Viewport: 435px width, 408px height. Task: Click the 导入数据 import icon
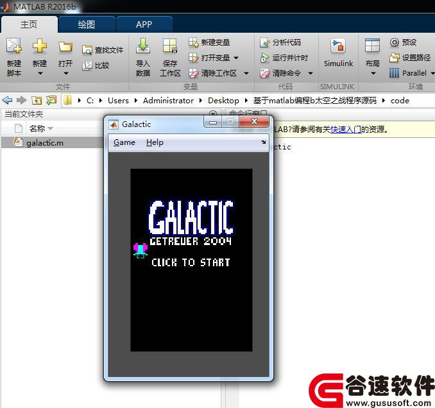click(x=143, y=46)
